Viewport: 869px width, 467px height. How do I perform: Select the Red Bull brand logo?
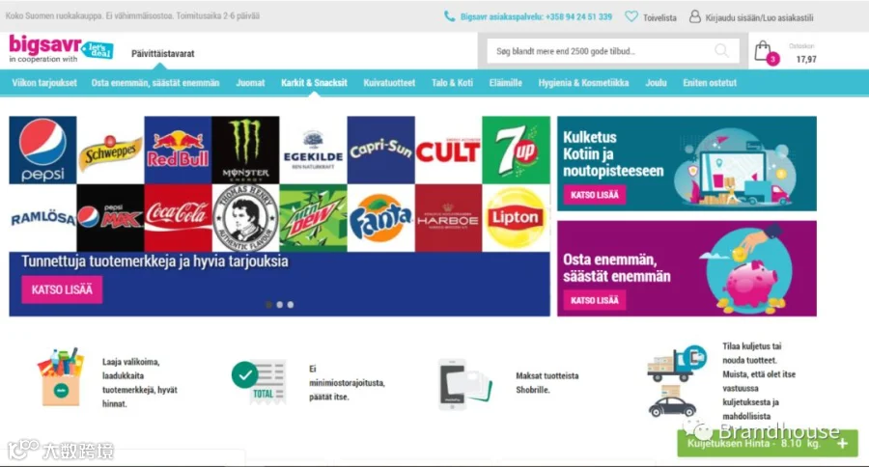click(x=178, y=151)
